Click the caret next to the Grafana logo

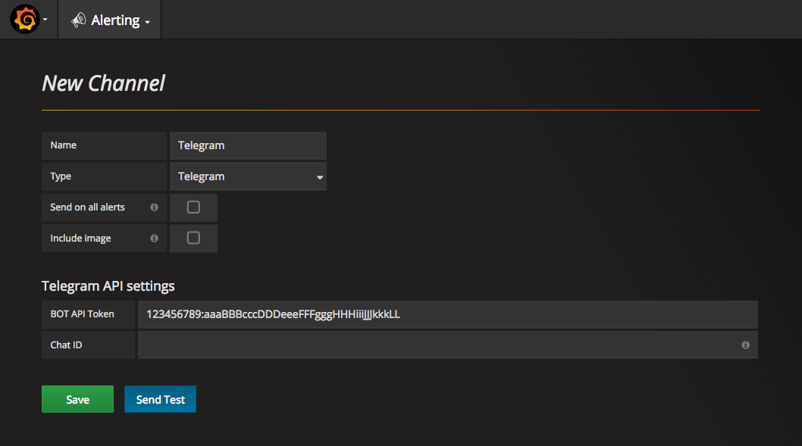(x=45, y=20)
